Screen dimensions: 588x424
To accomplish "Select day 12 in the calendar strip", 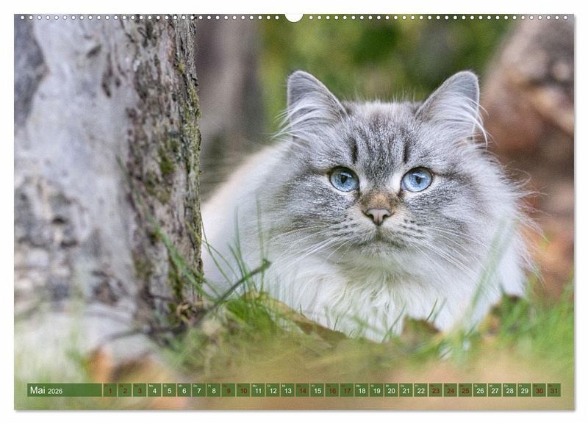I will tap(273, 390).
